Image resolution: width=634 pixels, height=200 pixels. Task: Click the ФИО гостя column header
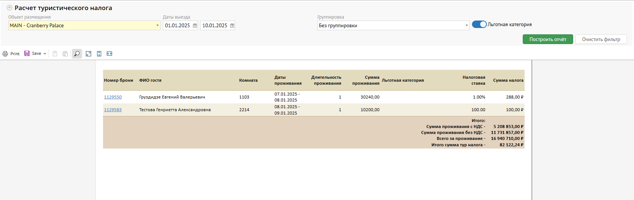pyautogui.click(x=150, y=80)
